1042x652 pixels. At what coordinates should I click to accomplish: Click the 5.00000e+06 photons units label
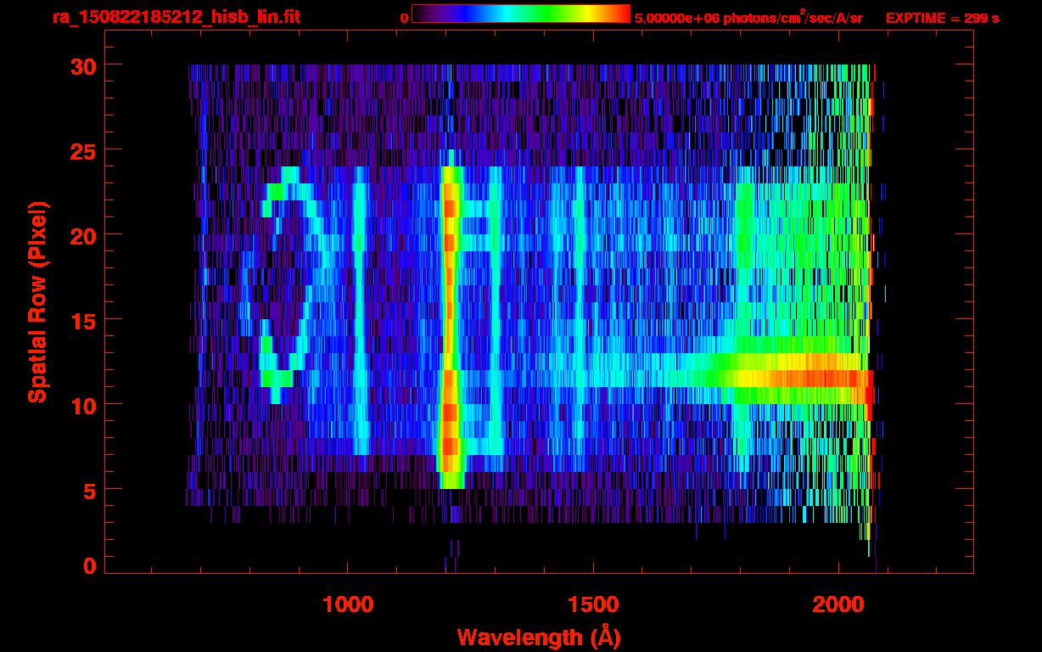pyautogui.click(x=748, y=17)
